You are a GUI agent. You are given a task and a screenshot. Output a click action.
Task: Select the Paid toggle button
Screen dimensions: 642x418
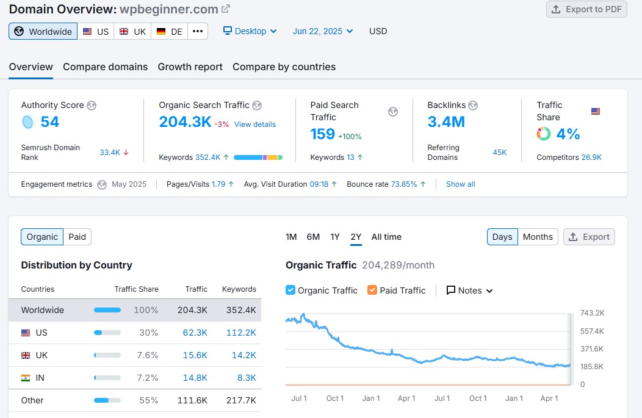click(77, 237)
